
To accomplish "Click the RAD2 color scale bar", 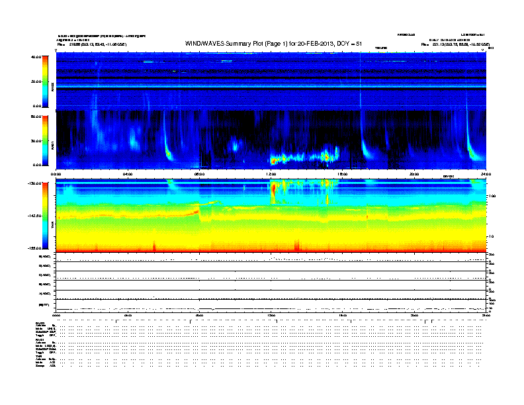I will [x=45, y=81].
